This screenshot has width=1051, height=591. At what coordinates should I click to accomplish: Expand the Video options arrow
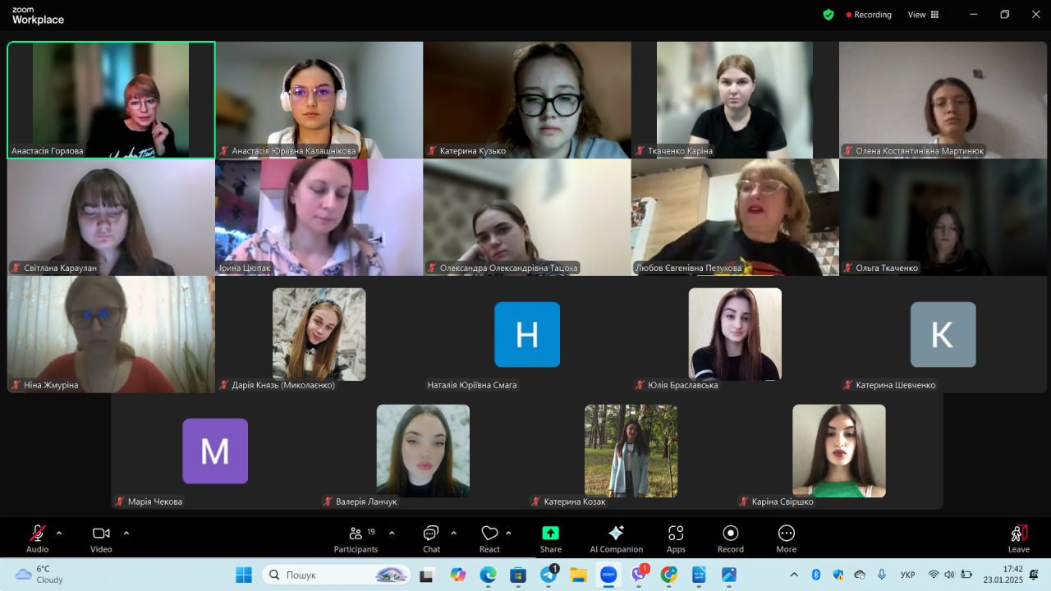tap(126, 533)
